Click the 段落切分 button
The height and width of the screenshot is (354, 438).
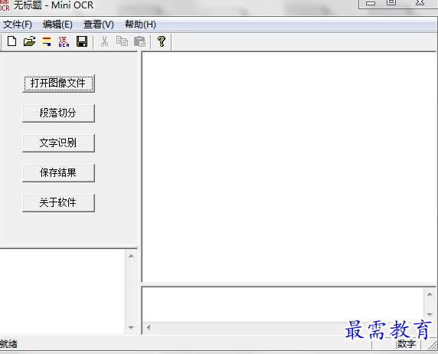[58, 113]
